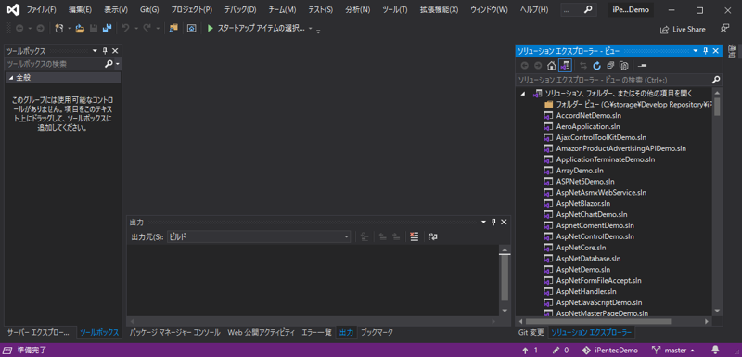Open the 拡張機能(X) menu
Screen dimensions: 742x357
coord(439,10)
